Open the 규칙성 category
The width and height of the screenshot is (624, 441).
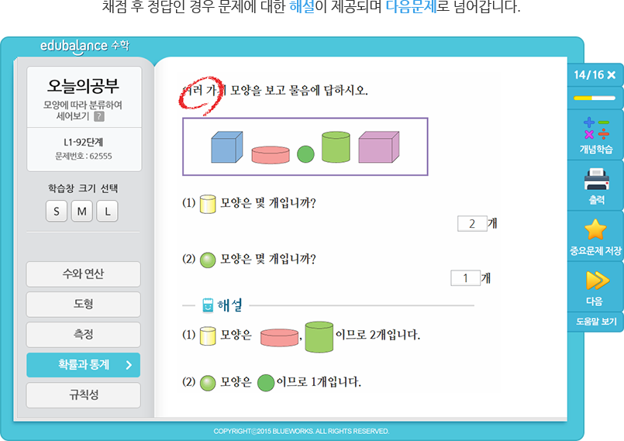pos(83,395)
